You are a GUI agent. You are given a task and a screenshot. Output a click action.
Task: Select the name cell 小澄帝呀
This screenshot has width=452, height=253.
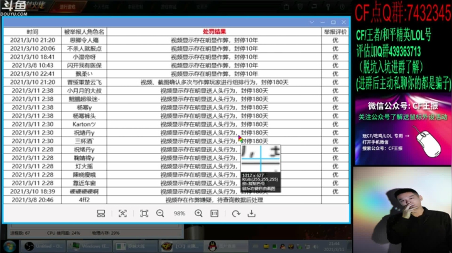tap(84, 57)
